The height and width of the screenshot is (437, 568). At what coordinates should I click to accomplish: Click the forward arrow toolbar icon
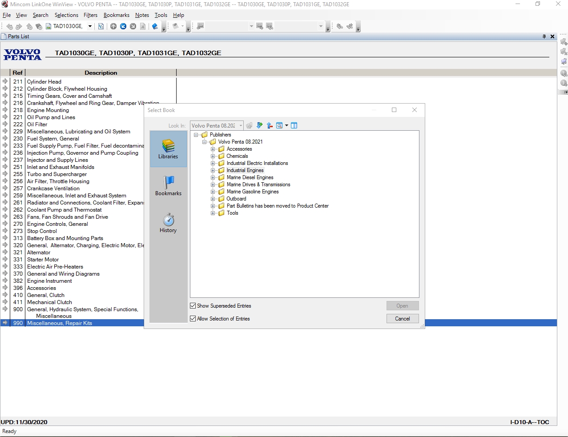(19, 26)
